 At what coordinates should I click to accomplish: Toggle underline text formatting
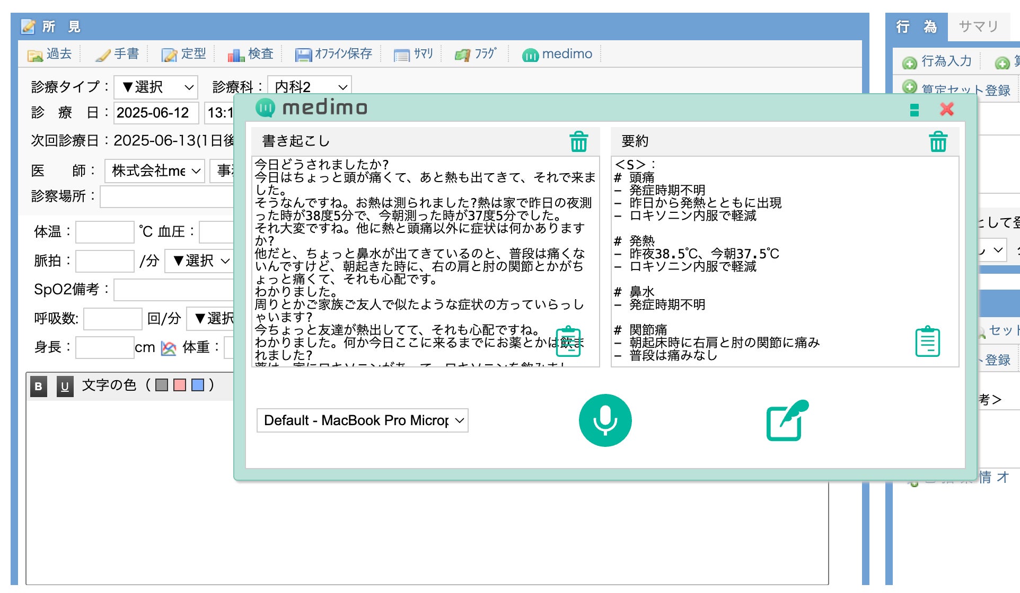coord(65,386)
